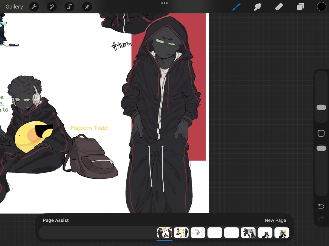Activate the Selection S-shaped tool
329x246 pixels.
[x=69, y=7]
